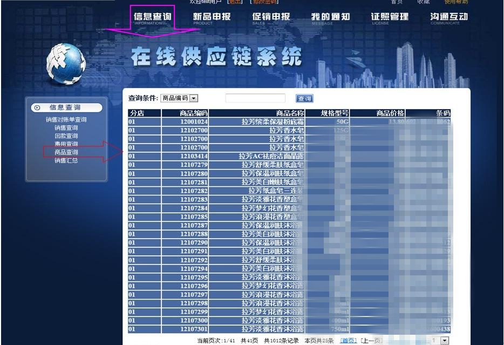This screenshot has height=345, width=504.
Task: Switch to 证照管理 license menu
Action: point(390,17)
